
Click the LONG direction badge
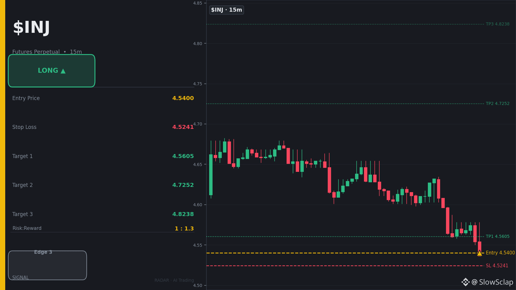point(52,71)
